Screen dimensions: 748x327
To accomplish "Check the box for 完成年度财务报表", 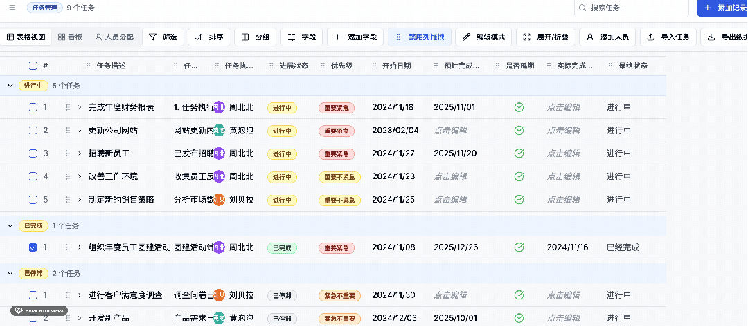I will pyautogui.click(x=33, y=108).
